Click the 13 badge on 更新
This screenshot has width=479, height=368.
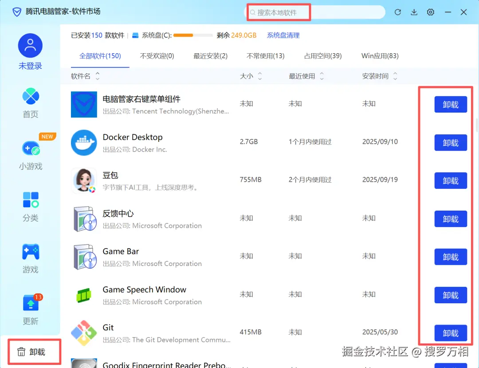click(38, 297)
